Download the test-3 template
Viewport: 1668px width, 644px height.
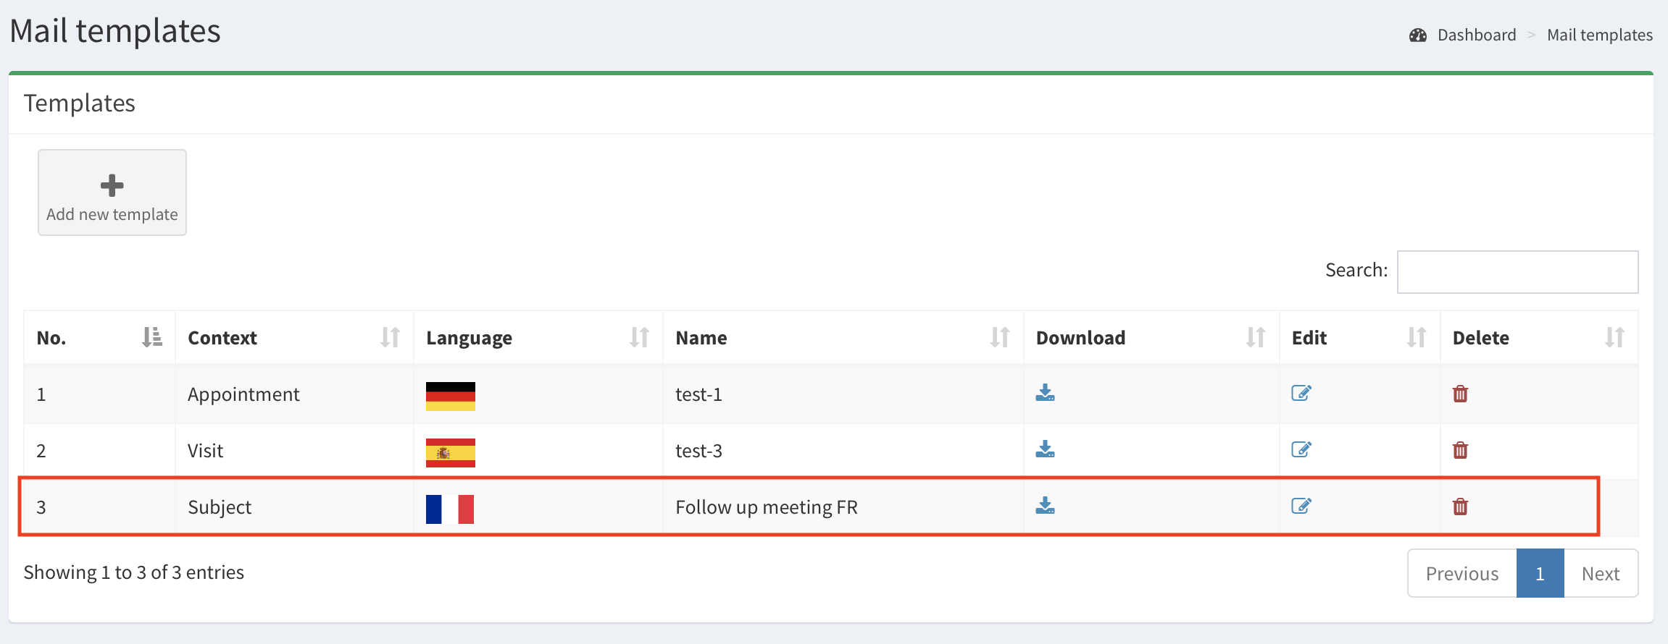coord(1045,449)
